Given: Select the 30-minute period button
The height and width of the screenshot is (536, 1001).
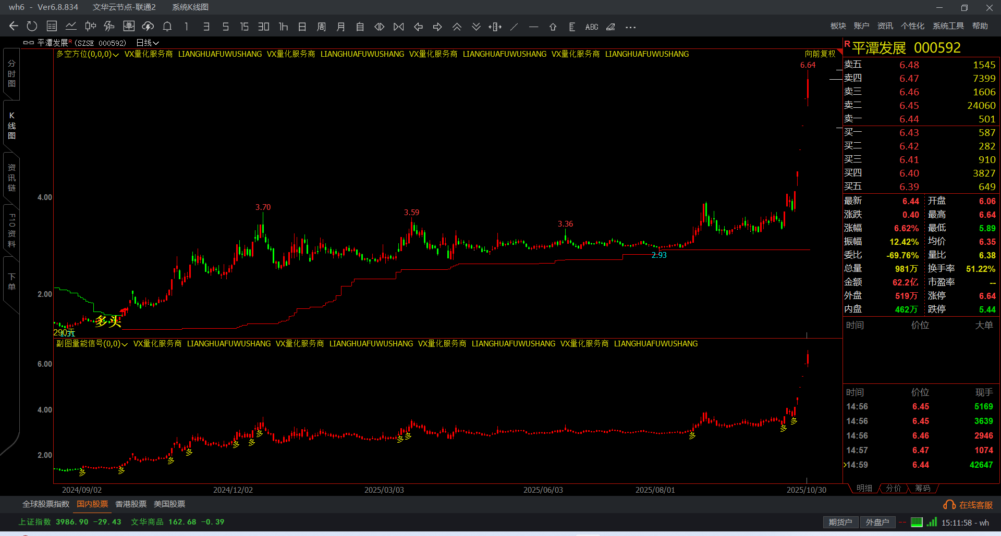Looking at the screenshot, I should [x=264, y=27].
